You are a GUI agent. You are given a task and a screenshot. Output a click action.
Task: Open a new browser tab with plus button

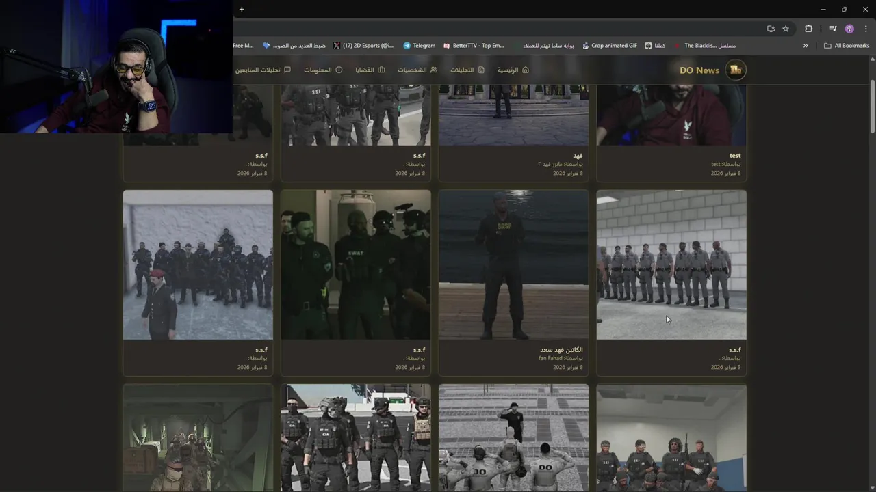pos(242,9)
